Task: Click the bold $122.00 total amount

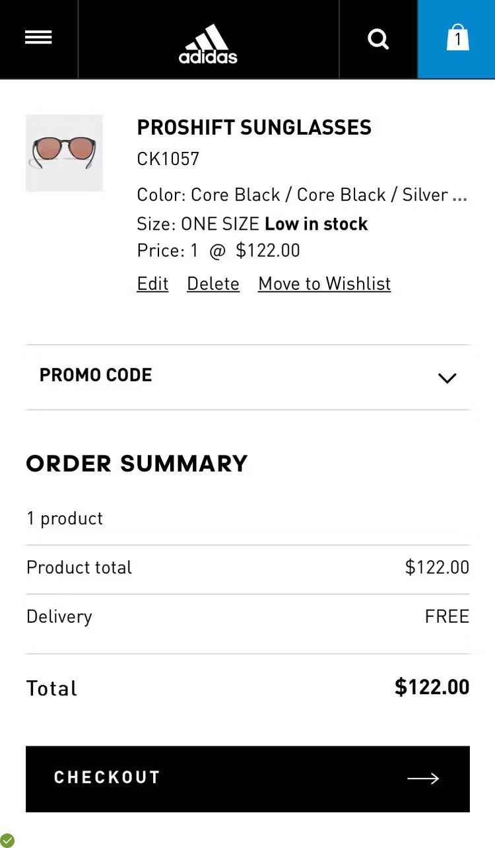Action: (432, 688)
